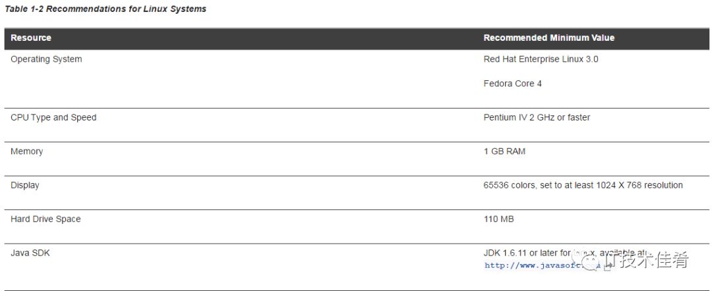Click the Memory row label

point(27,151)
